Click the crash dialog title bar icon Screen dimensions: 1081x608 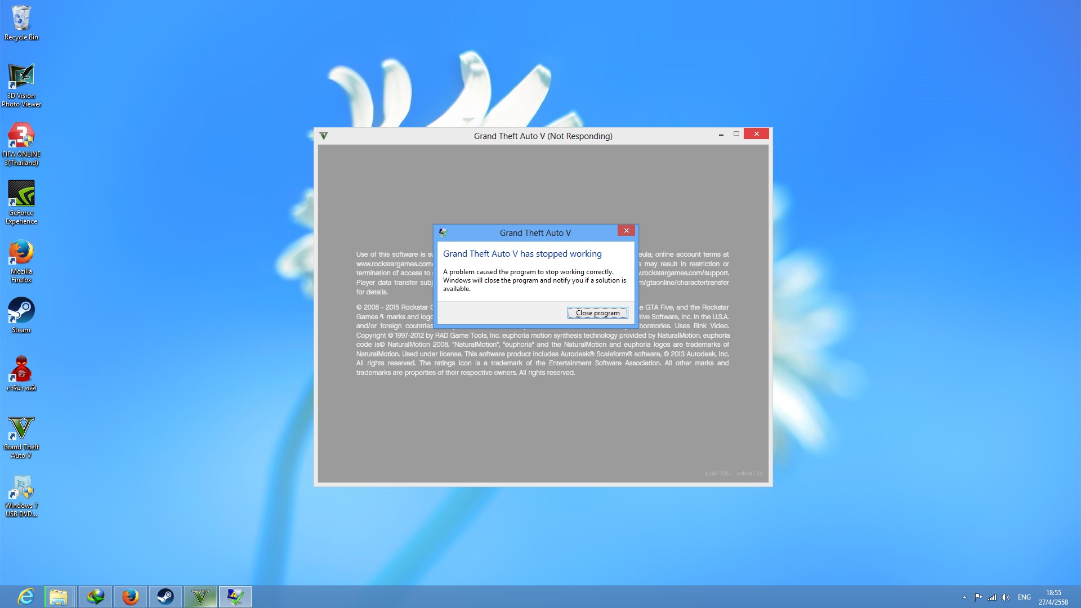(x=443, y=233)
